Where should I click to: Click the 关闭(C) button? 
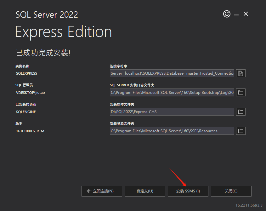pos(231,191)
